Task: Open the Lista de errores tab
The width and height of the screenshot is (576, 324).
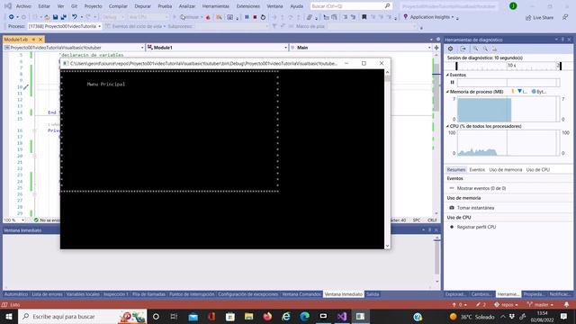Action: [x=47, y=294]
